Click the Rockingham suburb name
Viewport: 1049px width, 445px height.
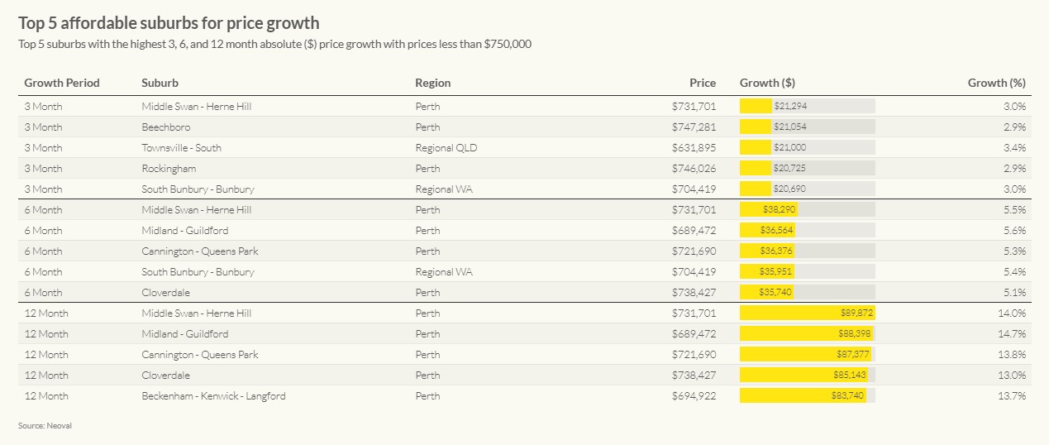169,169
